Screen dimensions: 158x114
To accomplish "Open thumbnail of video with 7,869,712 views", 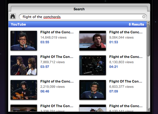I will (x=24, y=65).
